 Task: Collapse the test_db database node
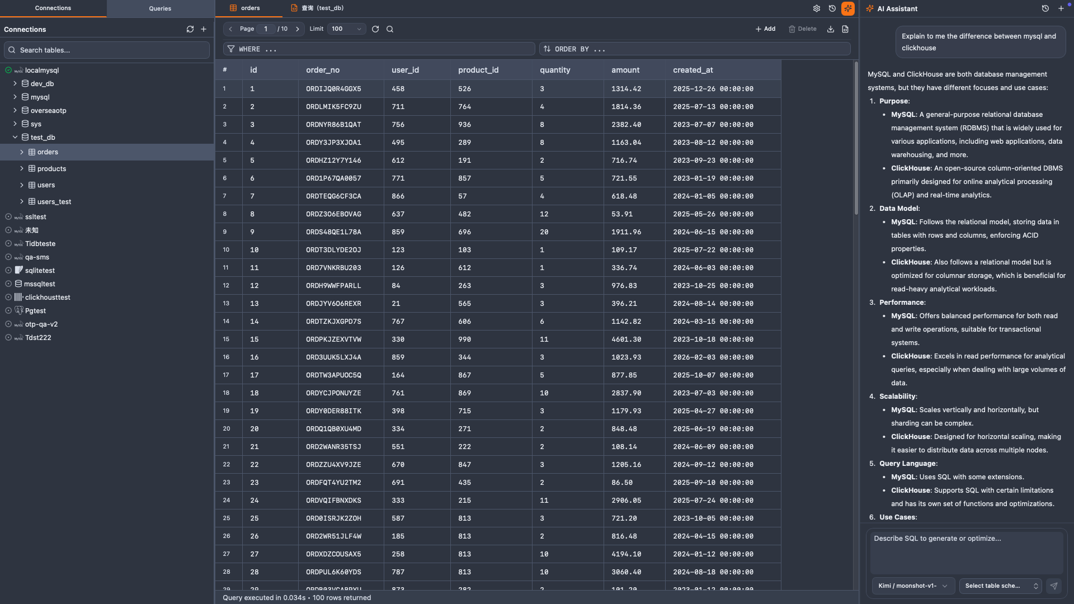[15, 137]
